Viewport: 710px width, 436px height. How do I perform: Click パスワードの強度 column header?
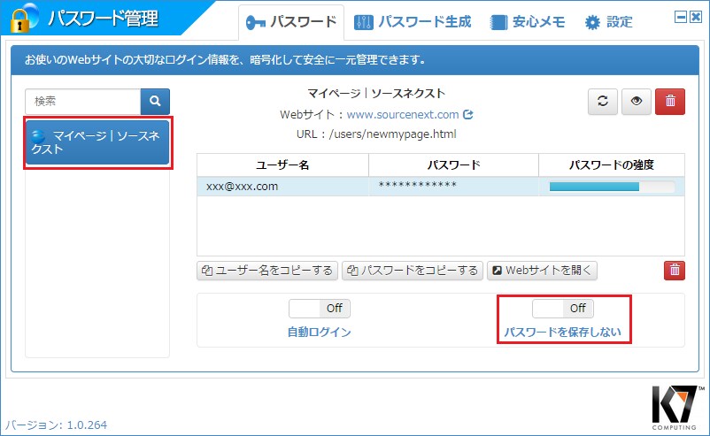[611, 165]
